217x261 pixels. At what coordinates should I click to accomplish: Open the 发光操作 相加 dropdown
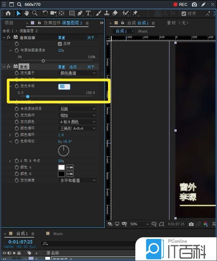coord(78,115)
